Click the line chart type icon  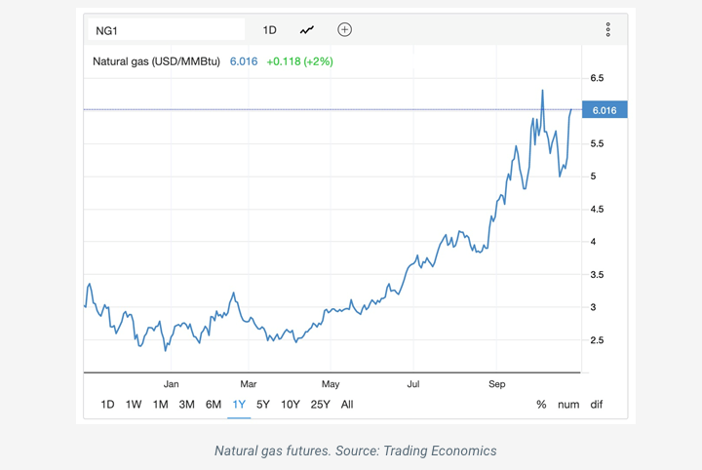[x=307, y=30]
